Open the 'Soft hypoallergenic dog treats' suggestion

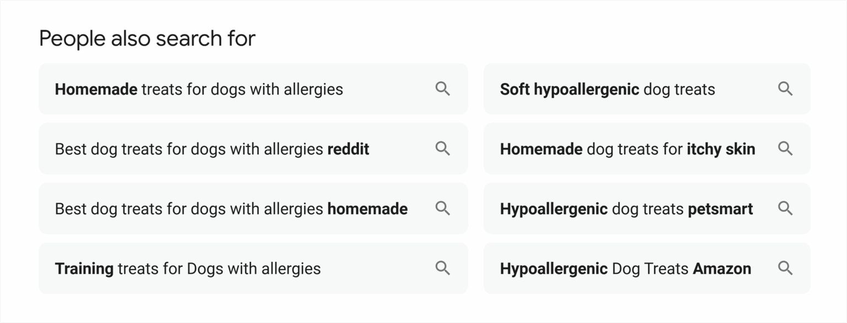[608, 89]
